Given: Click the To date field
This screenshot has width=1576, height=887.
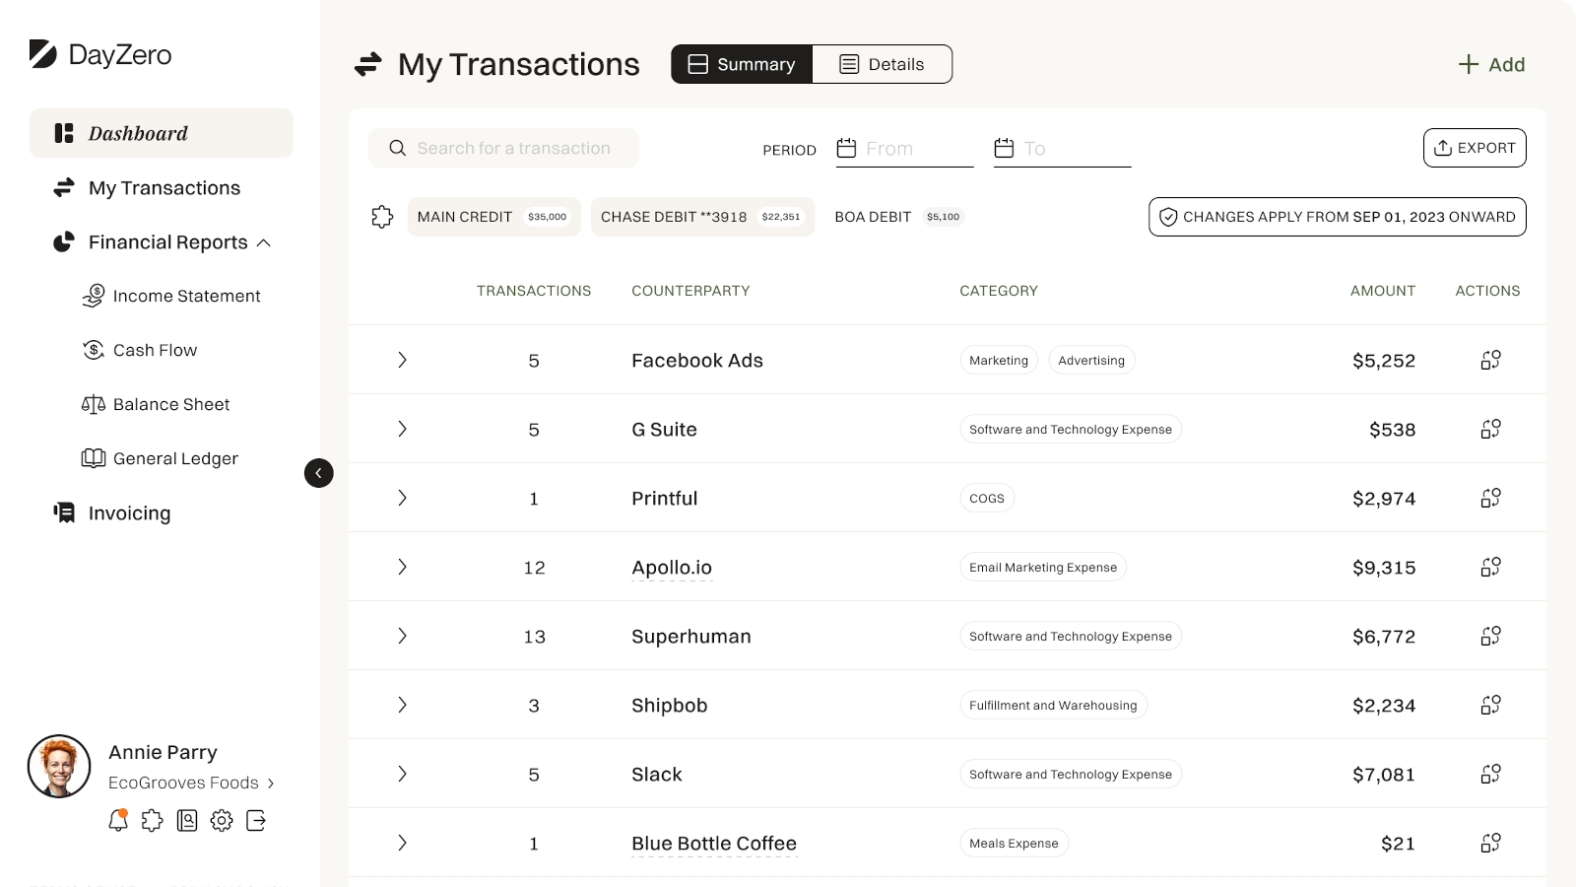Looking at the screenshot, I should [x=1062, y=148].
